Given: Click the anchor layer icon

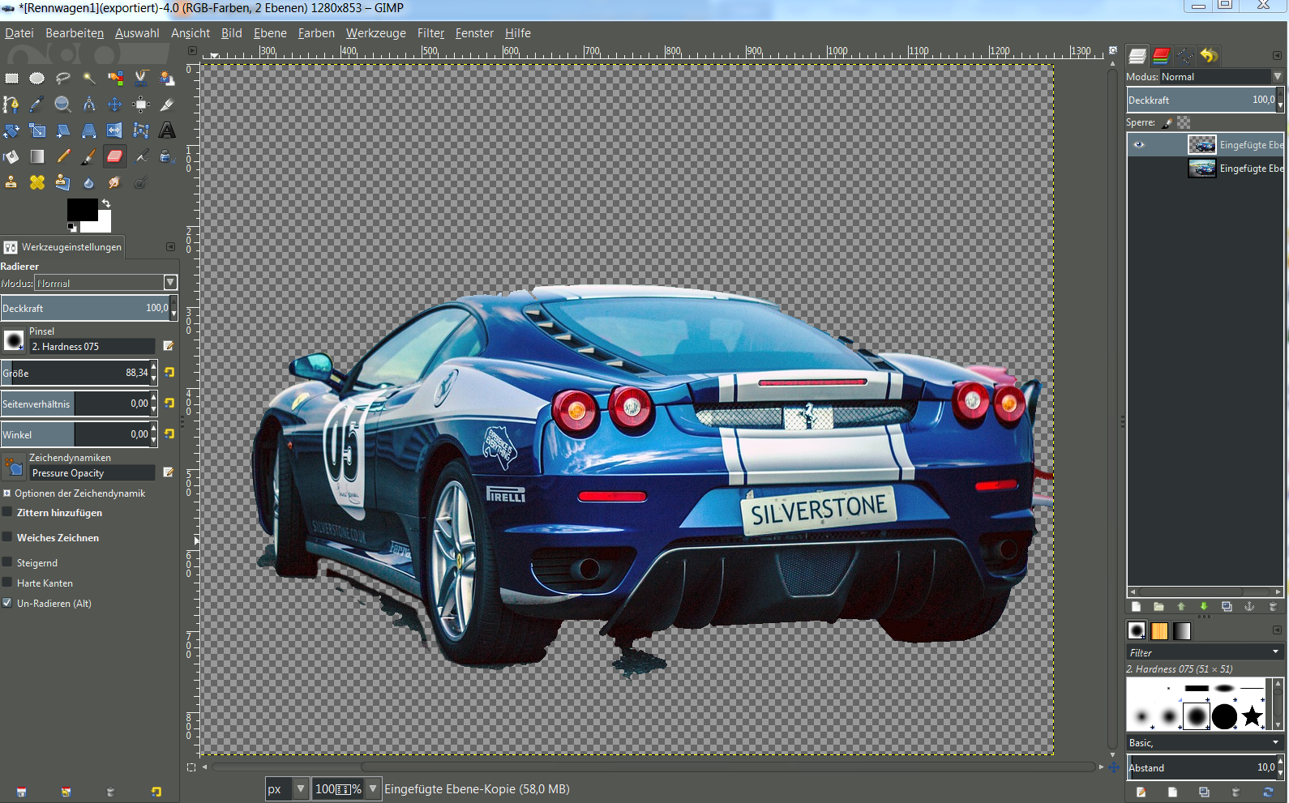Looking at the screenshot, I should (1249, 607).
